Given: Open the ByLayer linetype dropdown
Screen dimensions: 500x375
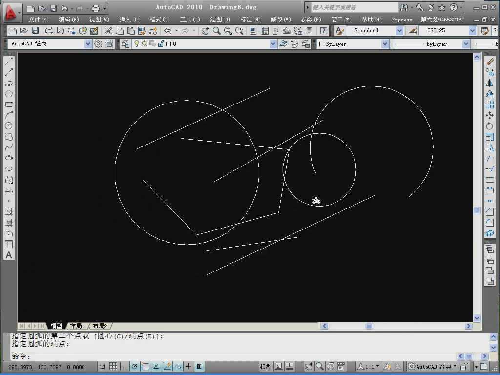Looking at the screenshot, I should (466, 44).
